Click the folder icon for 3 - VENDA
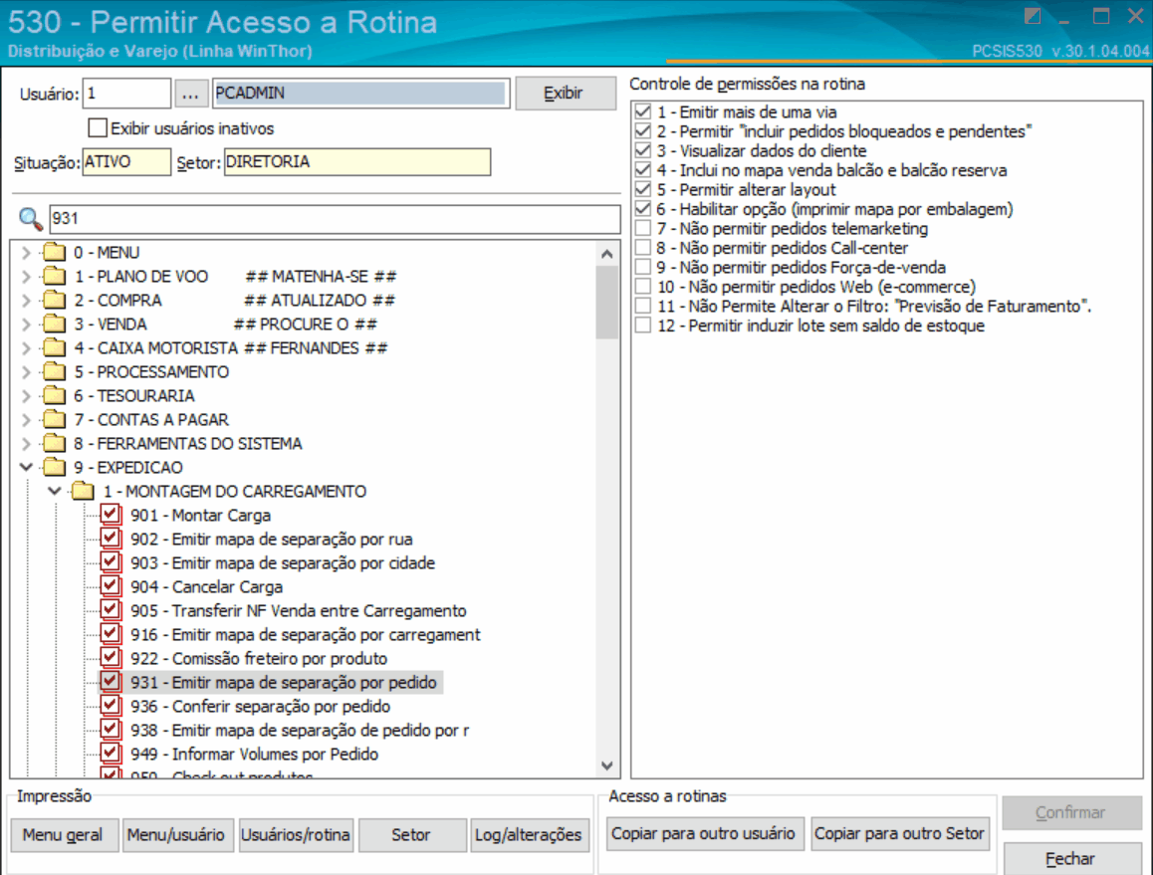 click(54, 325)
